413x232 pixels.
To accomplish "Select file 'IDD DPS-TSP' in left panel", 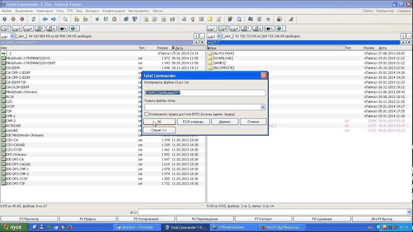I will point(103,184).
